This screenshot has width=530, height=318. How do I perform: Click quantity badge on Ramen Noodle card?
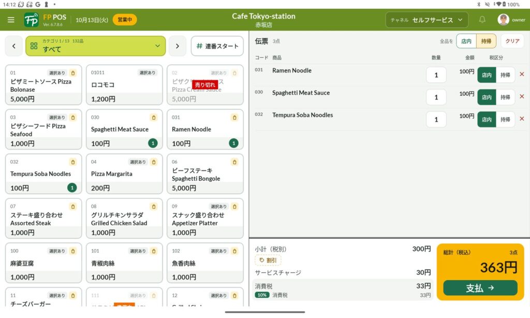tap(233, 143)
